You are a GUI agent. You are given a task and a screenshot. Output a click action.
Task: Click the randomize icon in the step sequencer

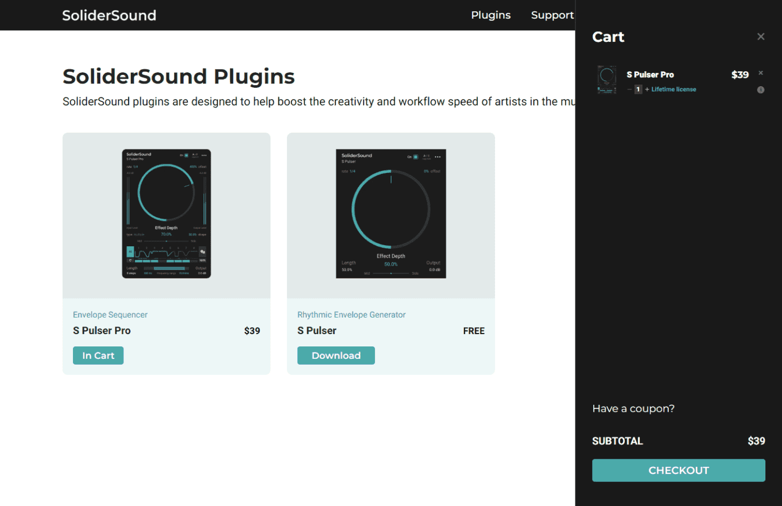point(203,251)
